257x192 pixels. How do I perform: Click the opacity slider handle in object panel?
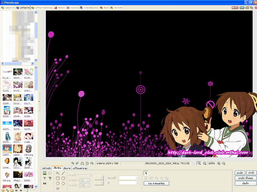click(91, 175)
